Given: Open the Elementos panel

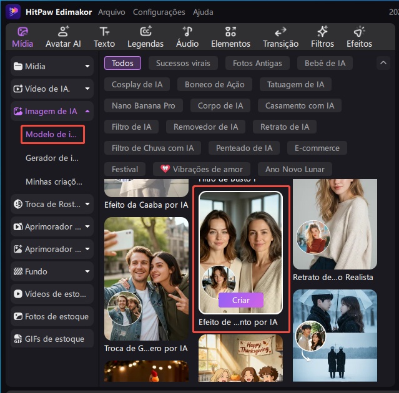Looking at the screenshot, I should 230,37.
